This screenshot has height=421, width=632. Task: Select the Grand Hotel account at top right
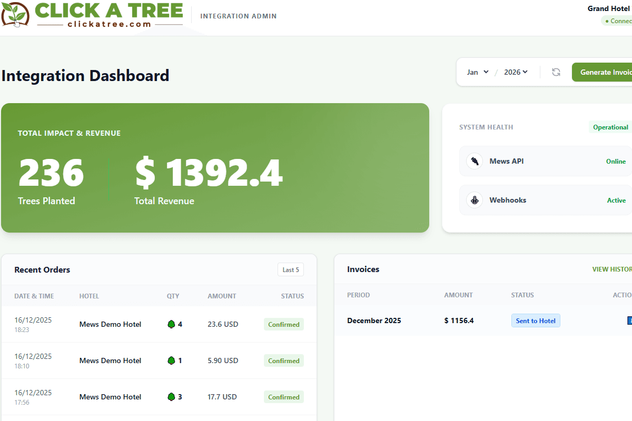click(x=609, y=8)
